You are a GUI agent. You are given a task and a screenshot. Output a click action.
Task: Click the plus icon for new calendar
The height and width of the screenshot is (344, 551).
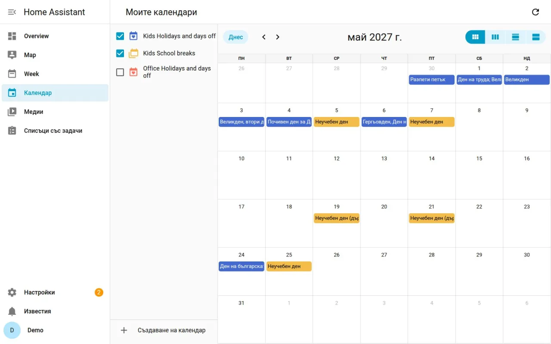tap(124, 330)
